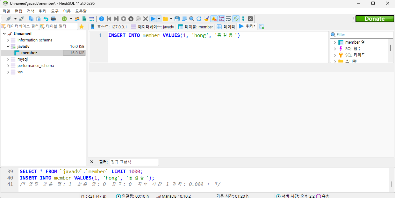The image size is (395, 198).
Task: Click the green refresh icon
Action: 64,19
